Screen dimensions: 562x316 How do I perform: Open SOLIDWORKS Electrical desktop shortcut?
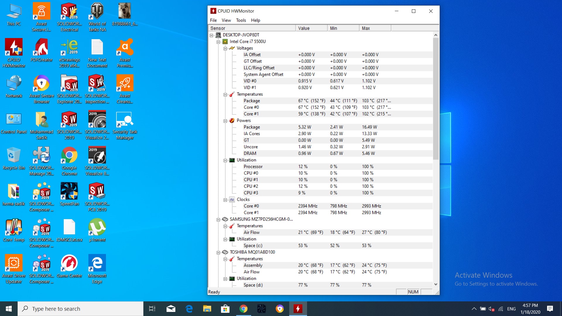(69, 17)
